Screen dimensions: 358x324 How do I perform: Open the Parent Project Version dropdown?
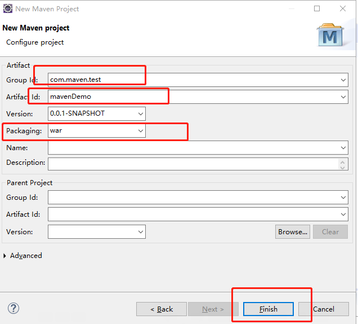pyautogui.click(x=141, y=232)
